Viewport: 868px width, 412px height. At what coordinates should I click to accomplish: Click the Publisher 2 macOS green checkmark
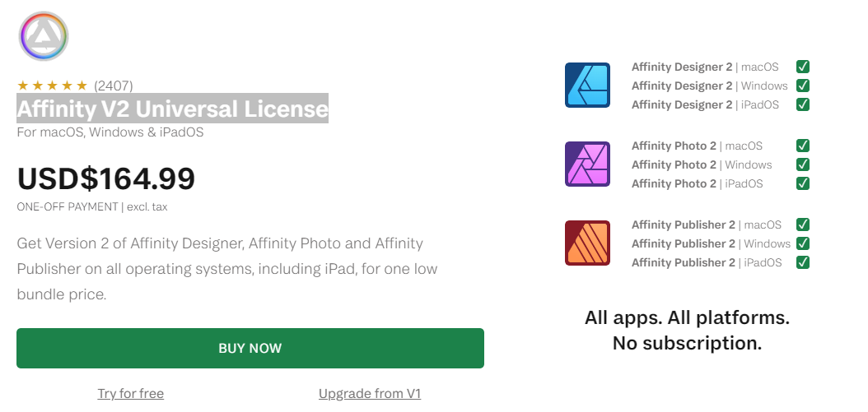pos(803,225)
